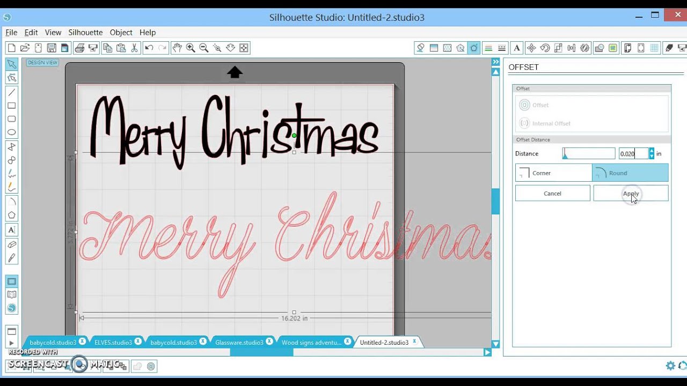Select the Curved Shape tool
This screenshot has width=687, height=386.
click(11, 160)
